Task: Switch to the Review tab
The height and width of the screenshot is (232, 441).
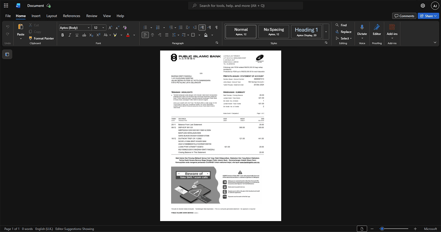Action: [92, 16]
